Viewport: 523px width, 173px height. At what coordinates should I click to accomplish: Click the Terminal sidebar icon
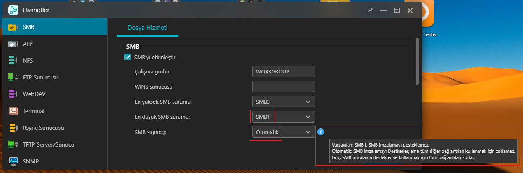click(x=13, y=111)
